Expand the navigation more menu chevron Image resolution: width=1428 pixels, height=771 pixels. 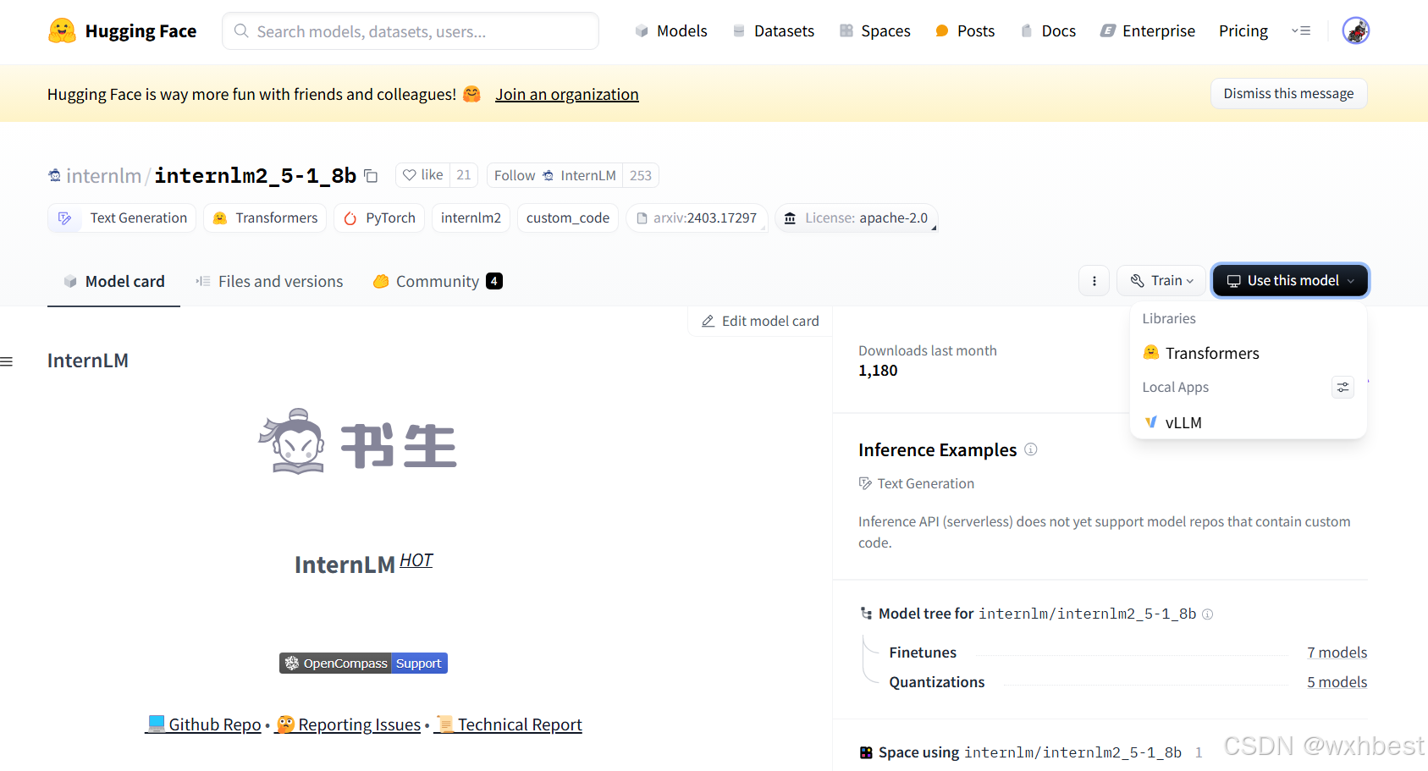1301,31
